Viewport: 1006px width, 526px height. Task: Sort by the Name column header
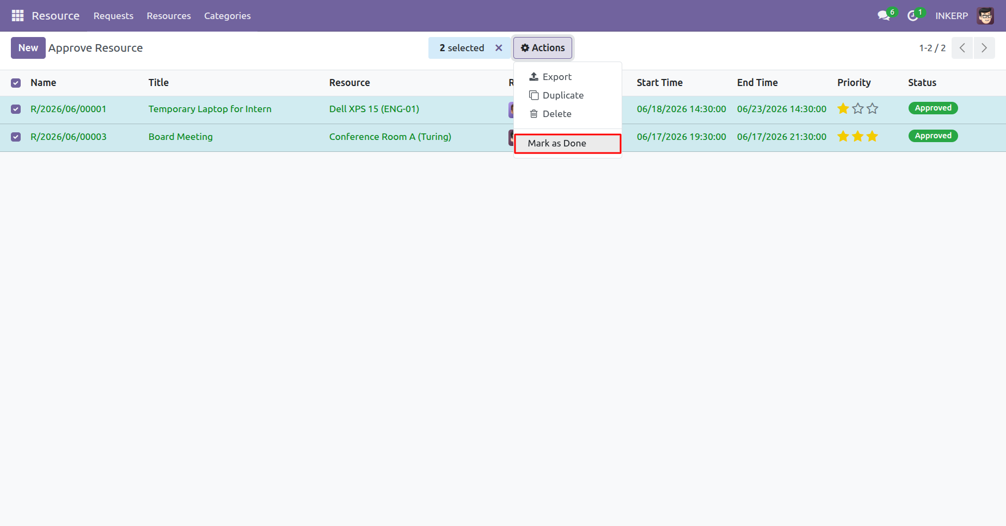[44, 83]
